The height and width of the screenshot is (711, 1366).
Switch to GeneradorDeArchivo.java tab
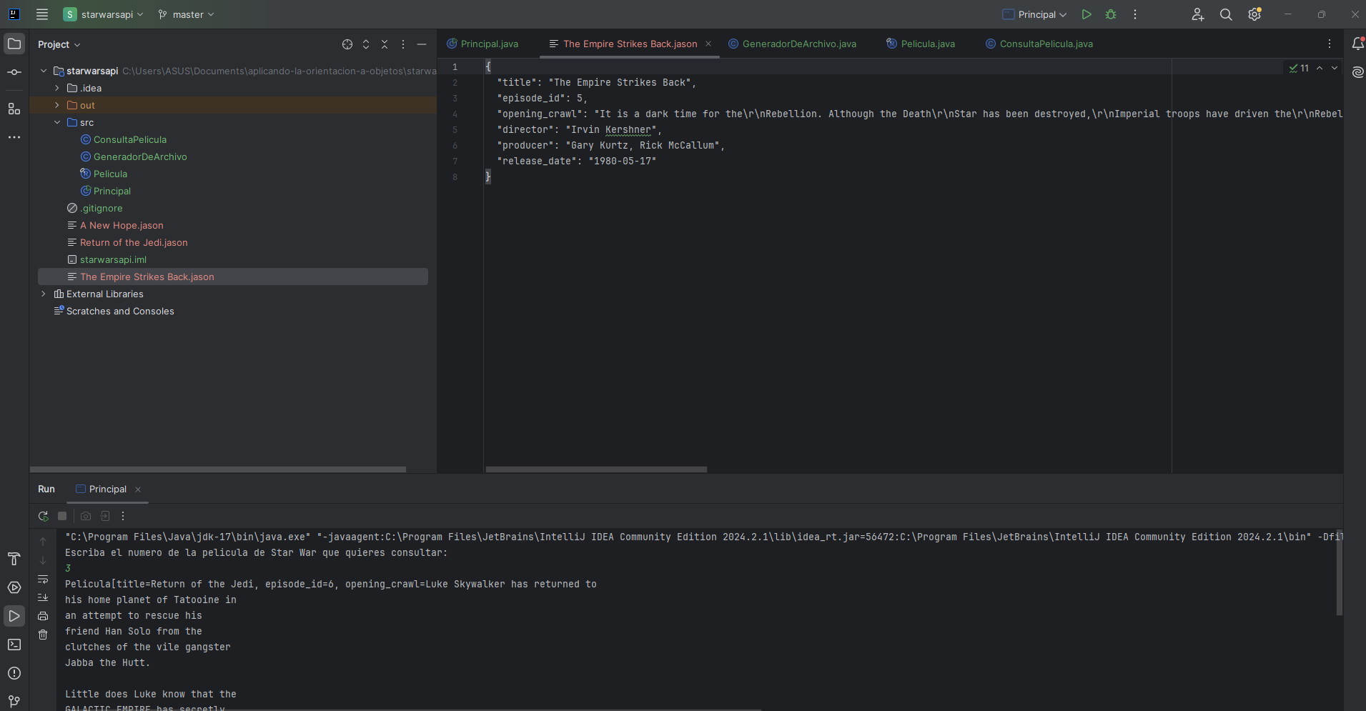click(x=792, y=44)
